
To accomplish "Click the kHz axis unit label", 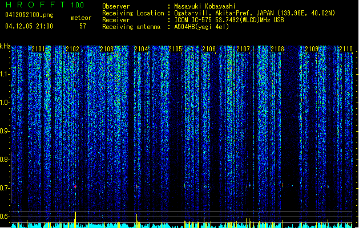I will click(x=5, y=46).
